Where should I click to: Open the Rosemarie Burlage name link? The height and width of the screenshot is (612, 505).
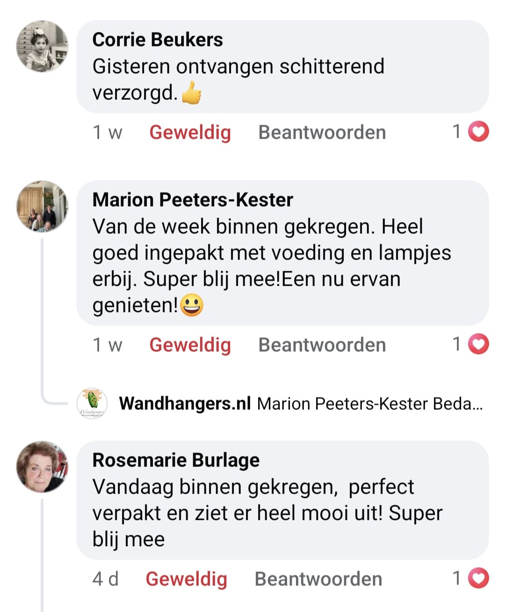click(x=176, y=460)
